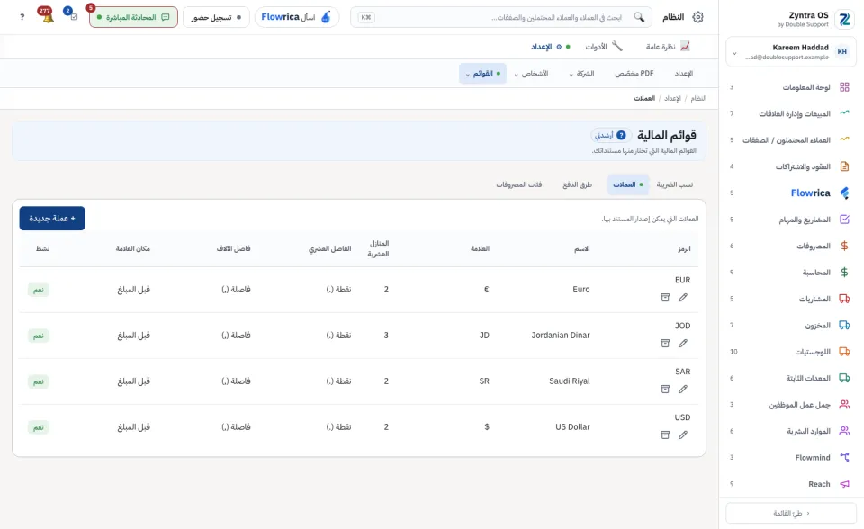Edit the JOD currency pencil icon
This screenshot has height=529, width=864.
tap(683, 344)
